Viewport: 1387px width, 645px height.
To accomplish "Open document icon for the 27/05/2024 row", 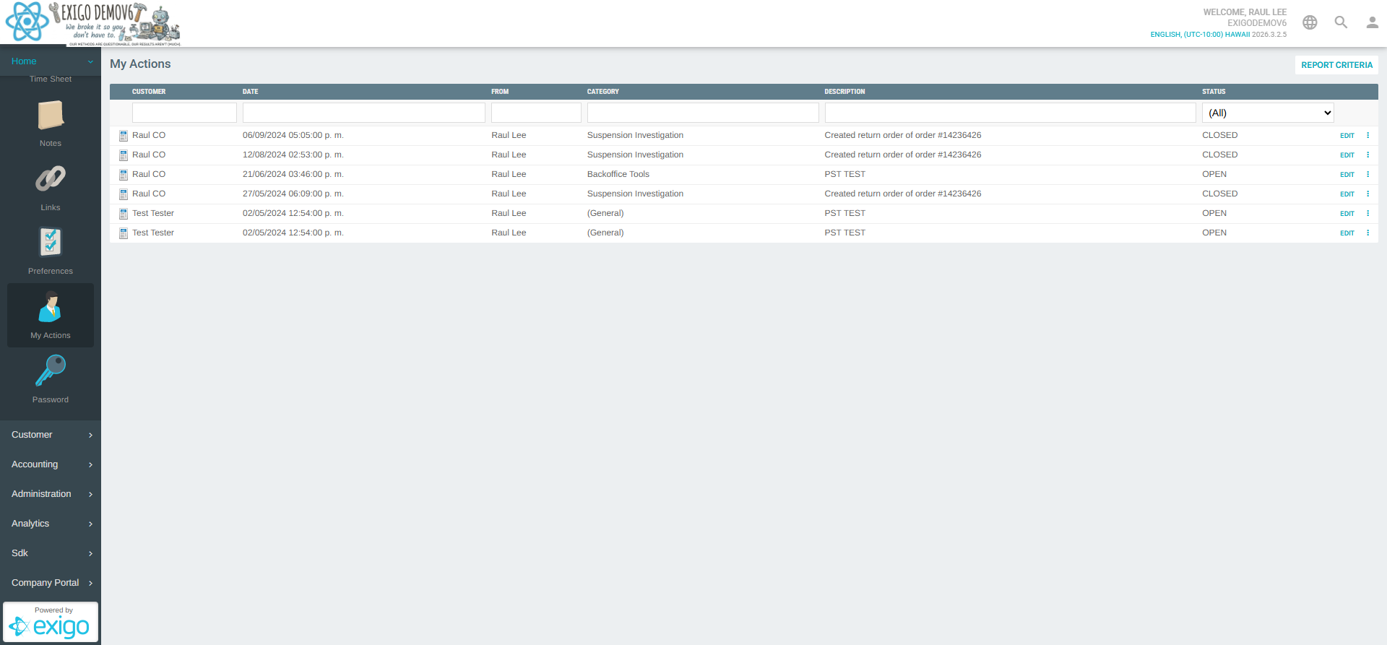I will [124, 194].
